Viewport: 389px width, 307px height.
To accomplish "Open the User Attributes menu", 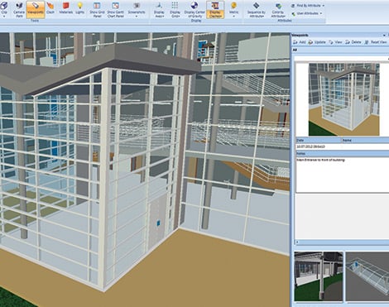I will pyautogui.click(x=306, y=13).
